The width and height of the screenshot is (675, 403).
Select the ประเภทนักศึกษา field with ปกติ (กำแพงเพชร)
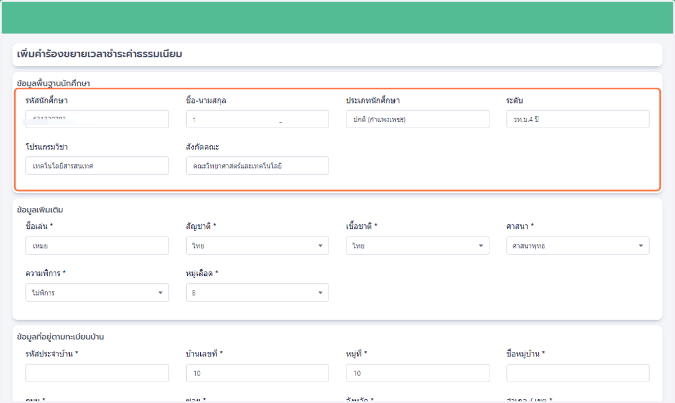click(417, 119)
